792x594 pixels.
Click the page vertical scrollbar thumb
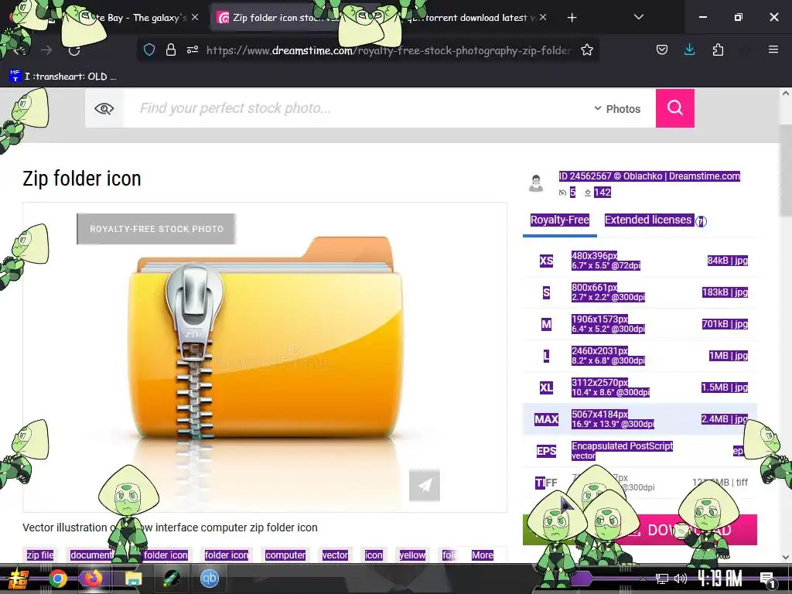tap(785, 169)
